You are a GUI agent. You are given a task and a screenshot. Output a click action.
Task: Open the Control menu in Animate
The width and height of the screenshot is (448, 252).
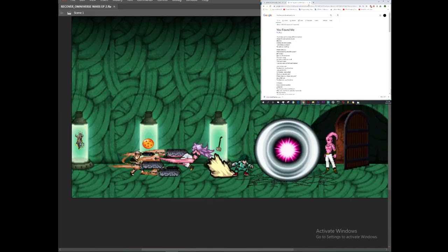162,1
